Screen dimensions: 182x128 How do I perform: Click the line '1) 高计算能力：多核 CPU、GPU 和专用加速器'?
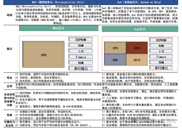tap(140, 112)
